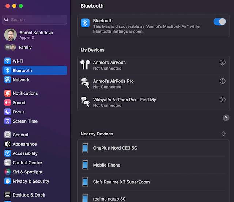Show info for Anmol's AirPods

223,63
